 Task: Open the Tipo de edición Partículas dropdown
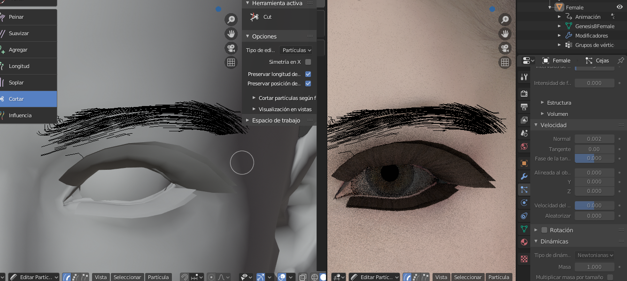(296, 50)
